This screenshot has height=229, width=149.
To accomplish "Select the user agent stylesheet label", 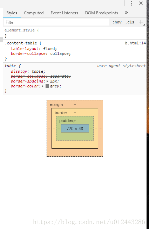I will [121, 66].
